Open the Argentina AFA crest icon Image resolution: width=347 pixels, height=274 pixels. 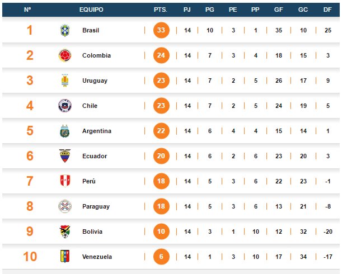pos(65,131)
